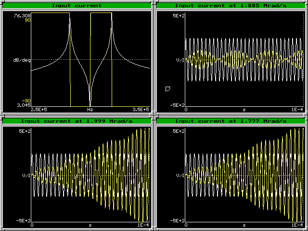308x231 pixels.
Task: Click V/I label in 1.999 Mrad/s plot
Action: 26,175
